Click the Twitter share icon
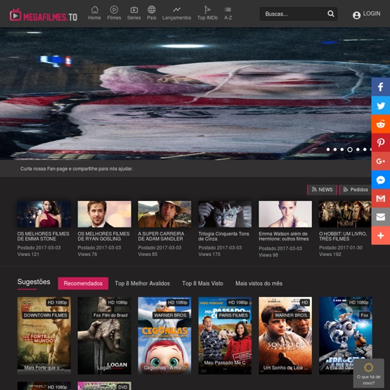 tap(381, 106)
